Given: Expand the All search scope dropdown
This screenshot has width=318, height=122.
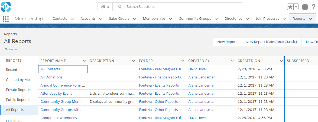Looking at the screenshot, I should (105, 7).
